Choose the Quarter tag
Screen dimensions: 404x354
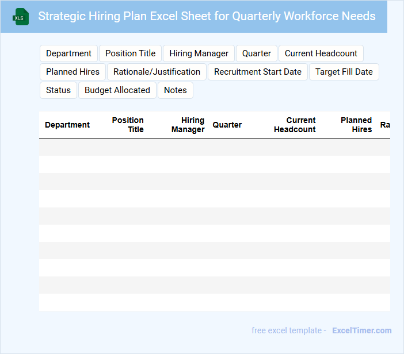point(256,53)
